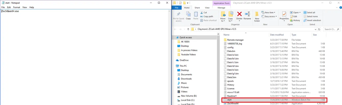
Task: Select the start batch file
Action: click(x=274, y=100)
